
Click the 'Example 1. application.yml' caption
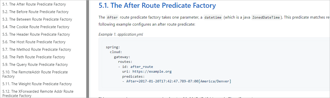click(121, 34)
